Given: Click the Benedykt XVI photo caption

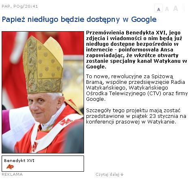Looking at the screenshot, I should point(19,161).
